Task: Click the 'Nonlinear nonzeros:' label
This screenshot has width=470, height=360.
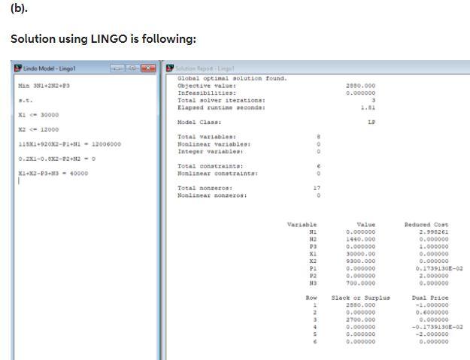Action: [212, 195]
